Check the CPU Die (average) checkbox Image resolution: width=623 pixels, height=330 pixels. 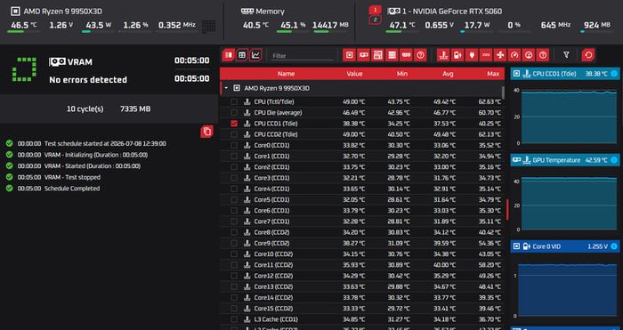(234, 113)
